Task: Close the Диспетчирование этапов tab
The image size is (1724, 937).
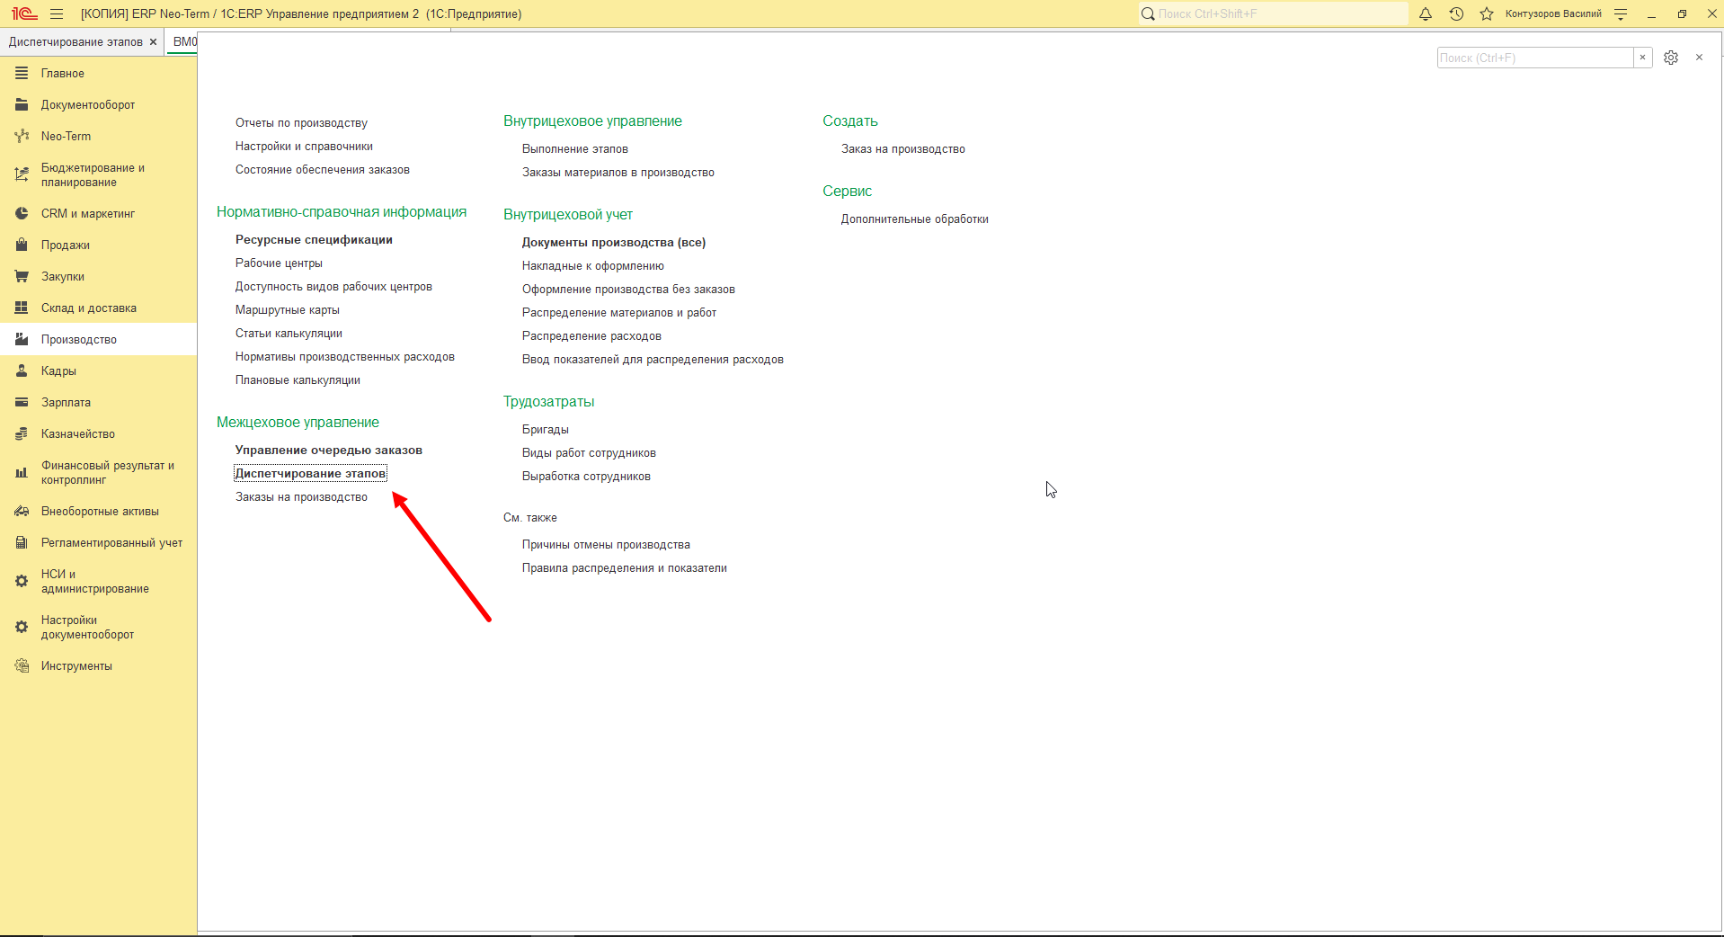Action: (153, 42)
